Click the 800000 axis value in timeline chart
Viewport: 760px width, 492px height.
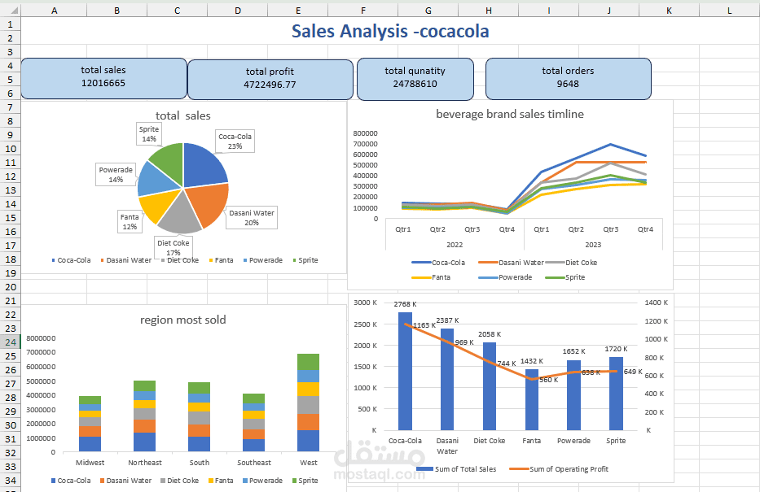[x=366, y=133]
